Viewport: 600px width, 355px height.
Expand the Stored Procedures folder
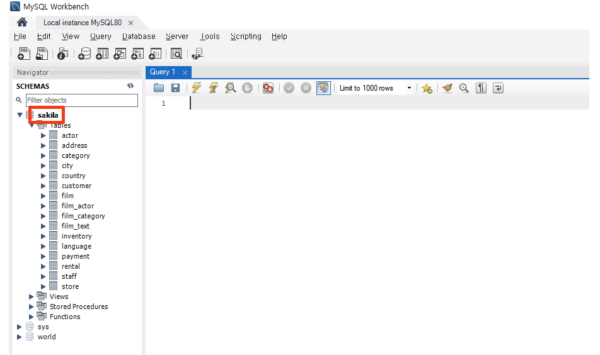pos(32,307)
